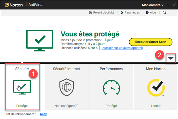Image resolution: width=178 pixels, height=119 pixels.
Task: Click 'Il y a 2 jours' last scan value
Action: [x=97, y=44]
